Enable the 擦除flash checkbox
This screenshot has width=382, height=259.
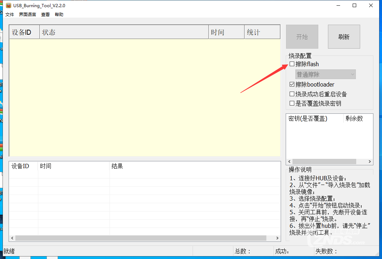pos(292,64)
